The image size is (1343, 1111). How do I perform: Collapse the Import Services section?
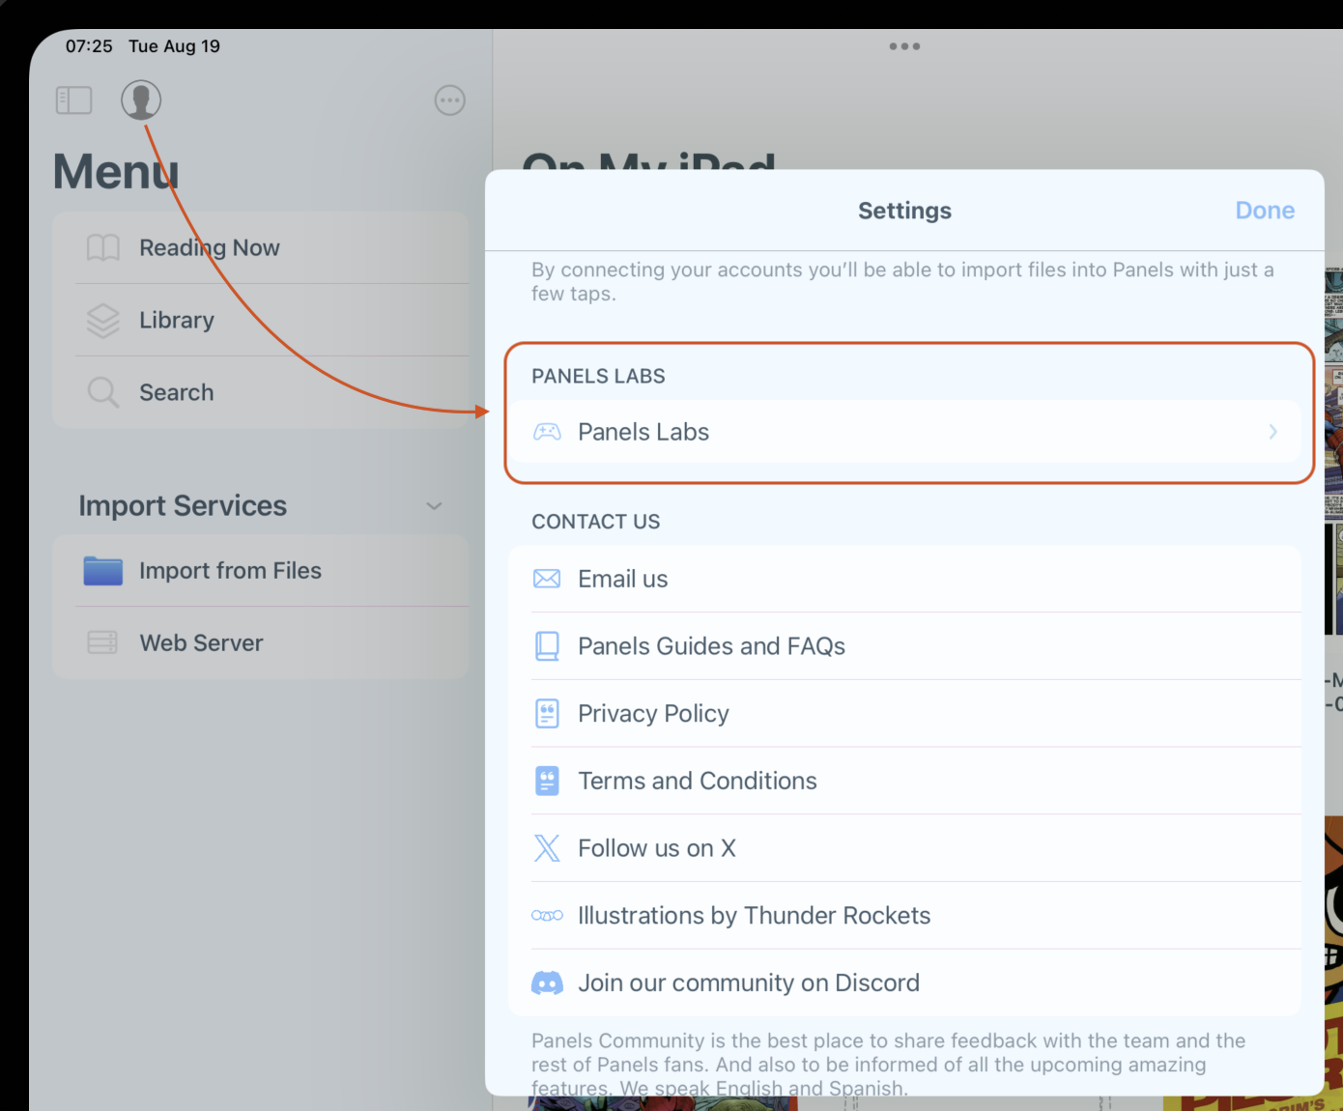pos(435,506)
